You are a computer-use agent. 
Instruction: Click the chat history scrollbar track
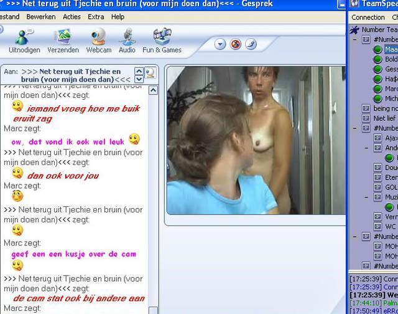point(153,201)
